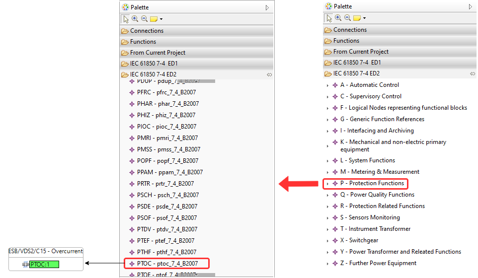Click the icon beside T - Instrument Transformer
478x278 pixels.
pyautogui.click(x=335, y=229)
